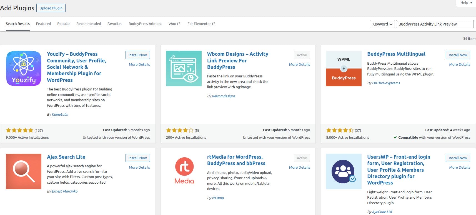Click the Youzify plugin icon

[24, 69]
